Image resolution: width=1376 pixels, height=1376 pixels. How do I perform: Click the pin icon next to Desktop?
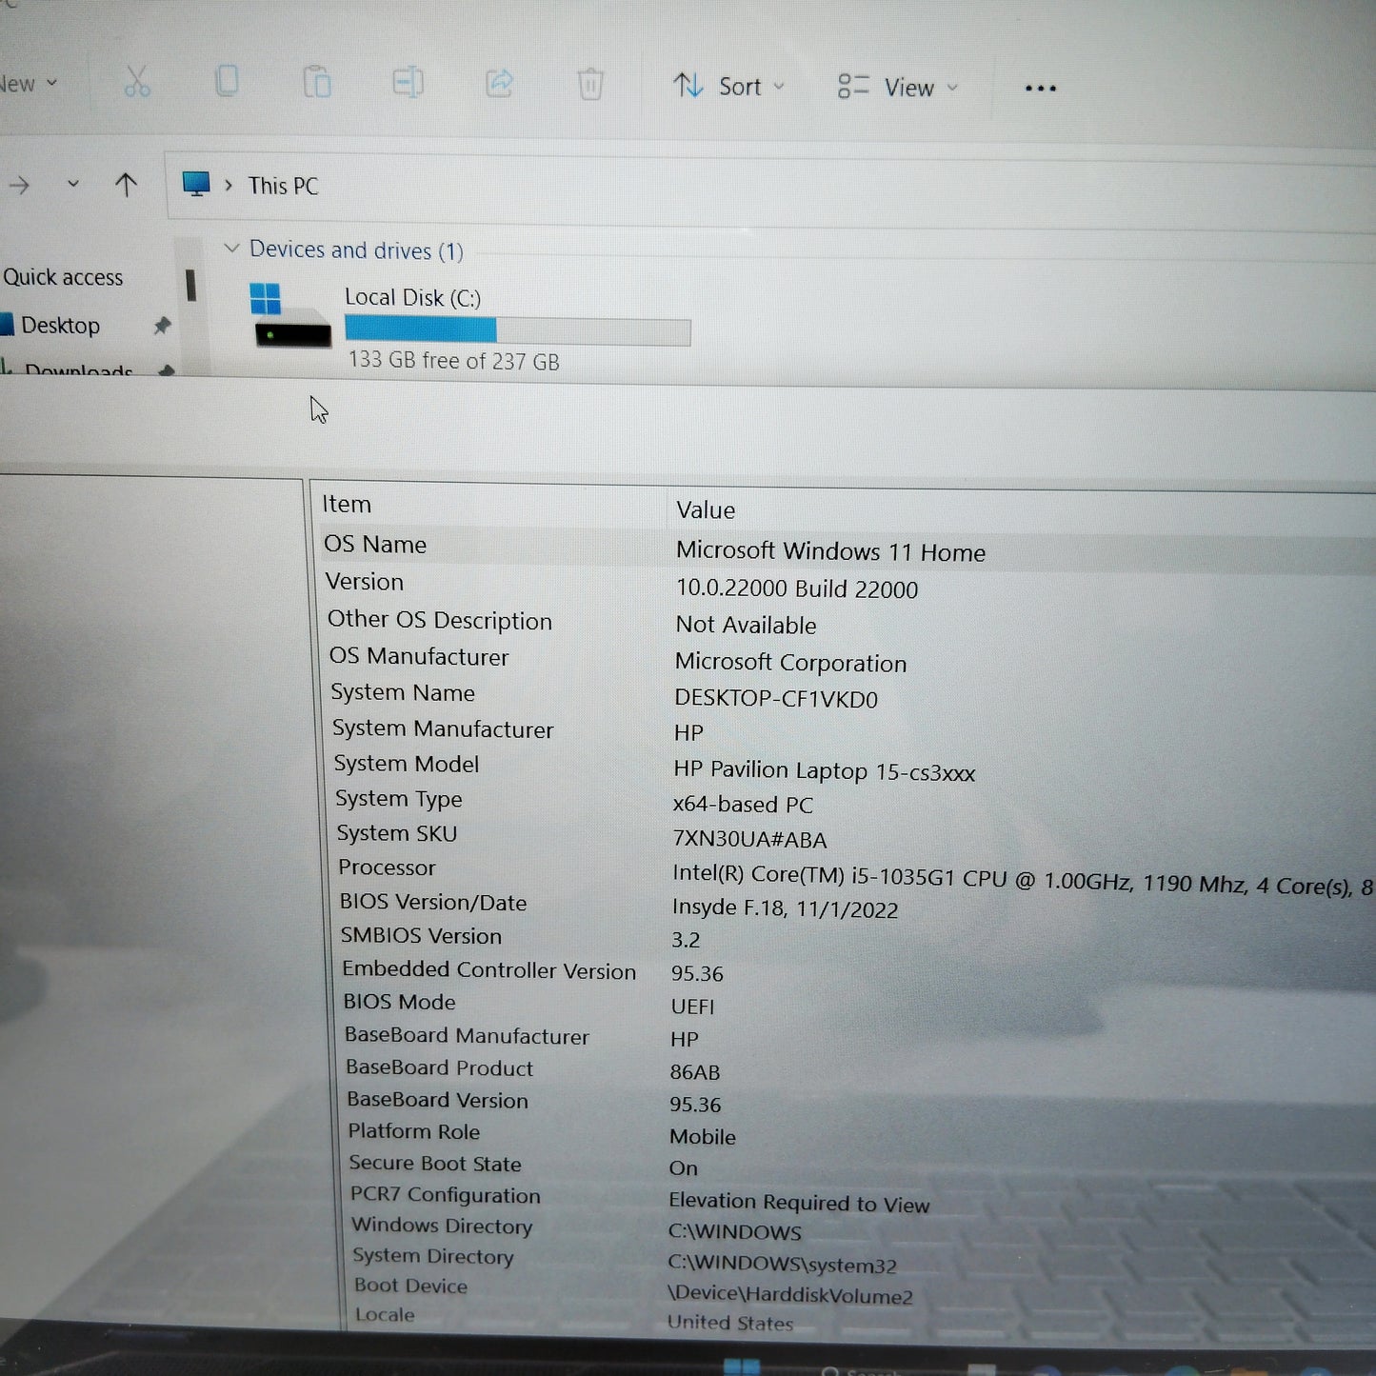pos(162,326)
